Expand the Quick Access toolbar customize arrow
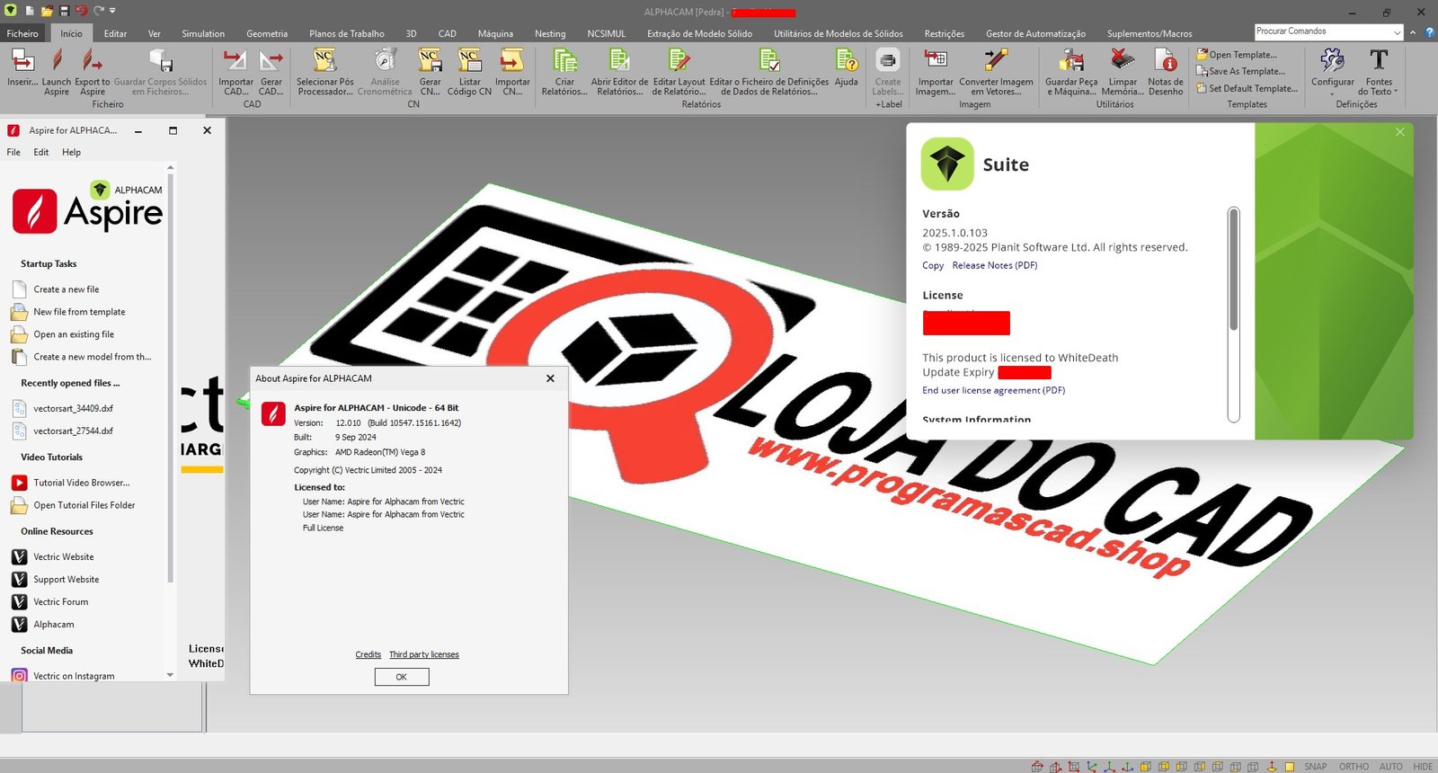The width and height of the screenshot is (1438, 773). 112,11
